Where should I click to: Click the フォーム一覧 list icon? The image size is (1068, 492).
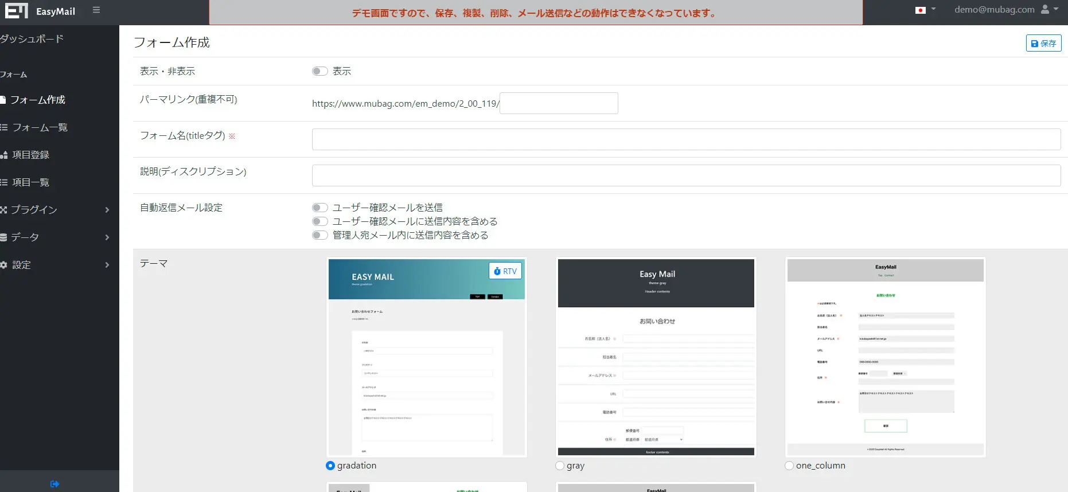click(3, 127)
